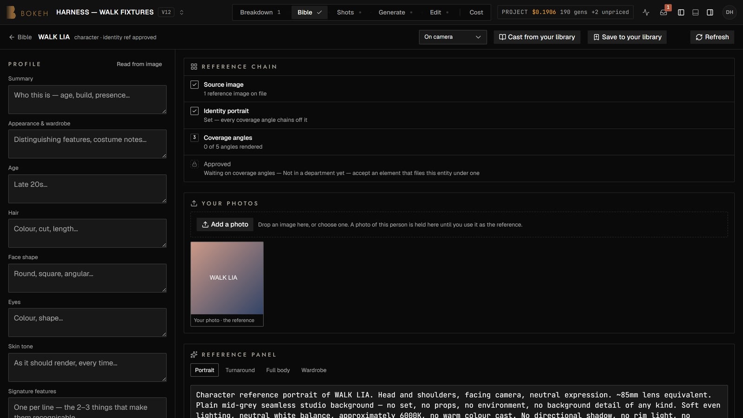Open the Cost tab
This screenshot has height=418, width=743.
tap(476, 13)
